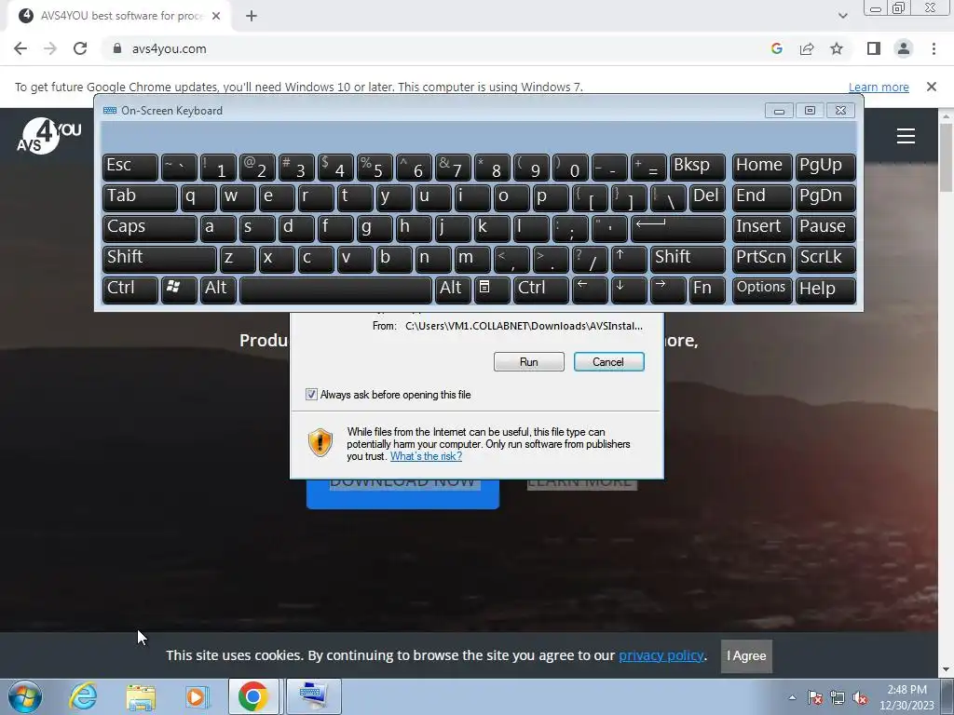Click the avs4you.com address bar
Image resolution: width=954 pixels, height=715 pixels.
click(x=438, y=48)
